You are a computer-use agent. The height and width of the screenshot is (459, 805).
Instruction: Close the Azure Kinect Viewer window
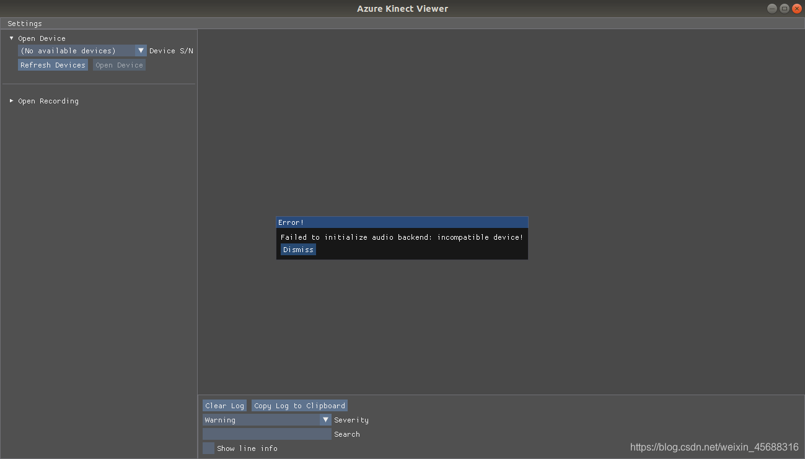pos(796,9)
